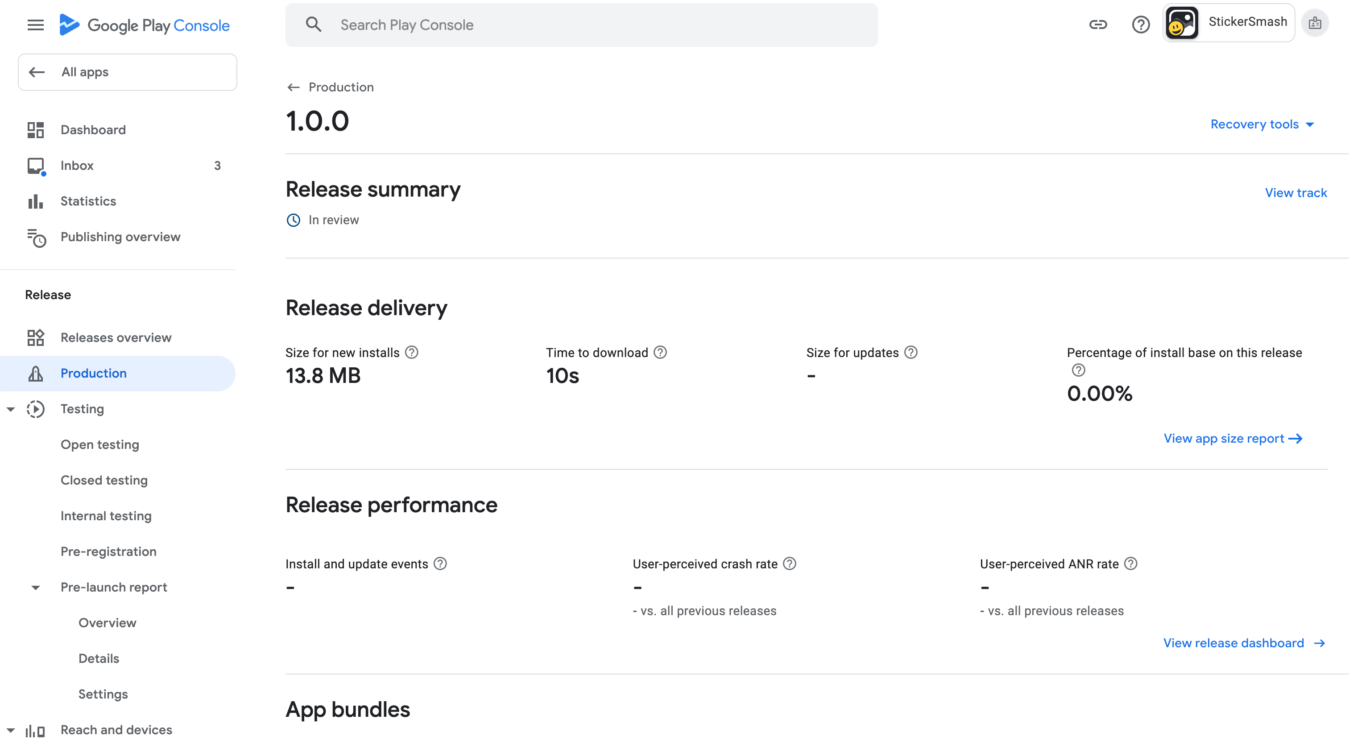Focus the Search Play Console field
The height and width of the screenshot is (748, 1349).
(x=581, y=25)
